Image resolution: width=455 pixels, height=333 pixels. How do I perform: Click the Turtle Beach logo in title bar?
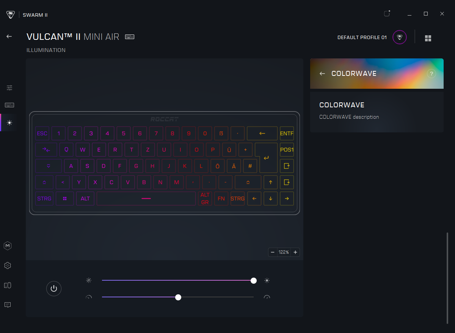tap(11, 15)
